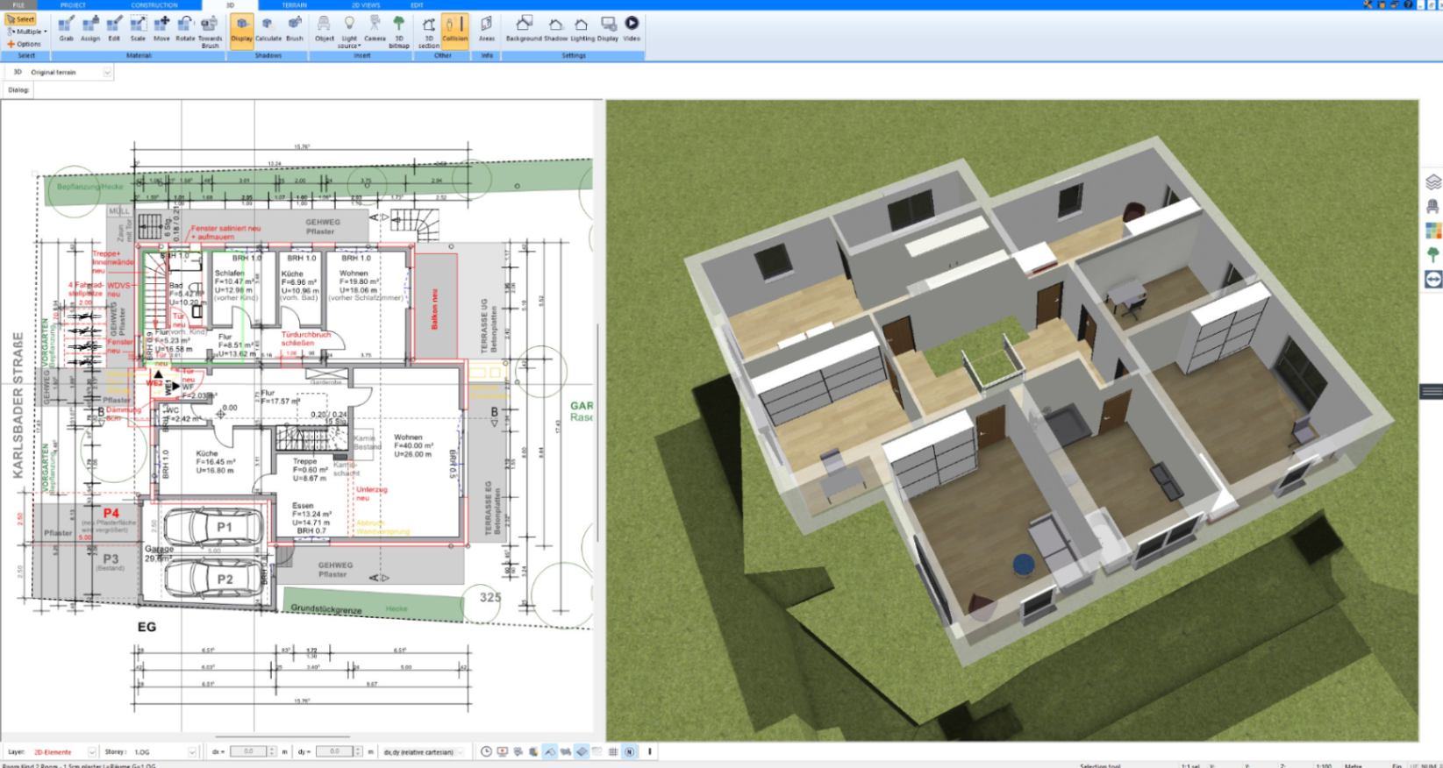Pick the Rotate material tool

[x=185, y=29]
